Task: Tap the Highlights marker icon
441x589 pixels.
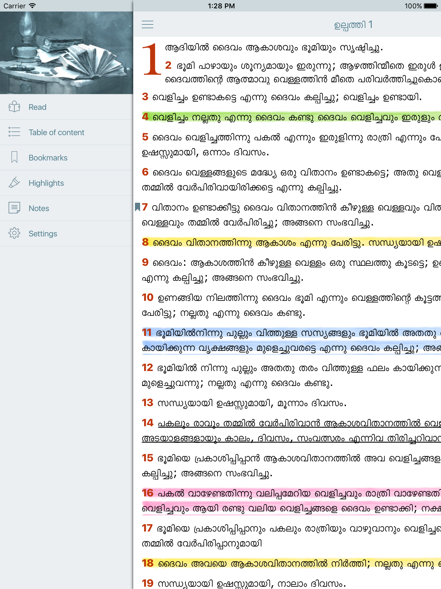Action: 14,183
